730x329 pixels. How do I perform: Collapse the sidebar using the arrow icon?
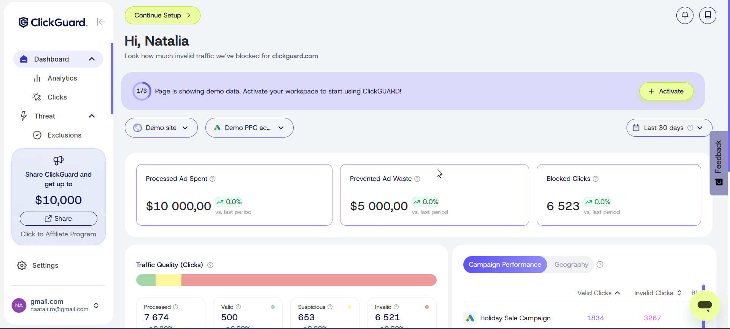click(x=101, y=22)
